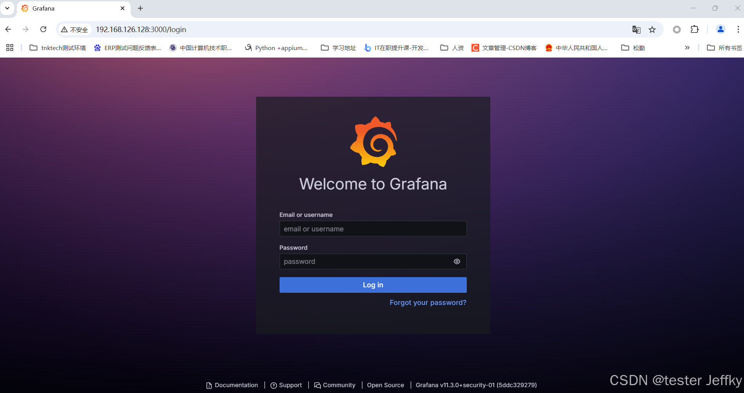Open Chrome three-dot menu
Screen dimensions: 744x393
click(x=738, y=29)
